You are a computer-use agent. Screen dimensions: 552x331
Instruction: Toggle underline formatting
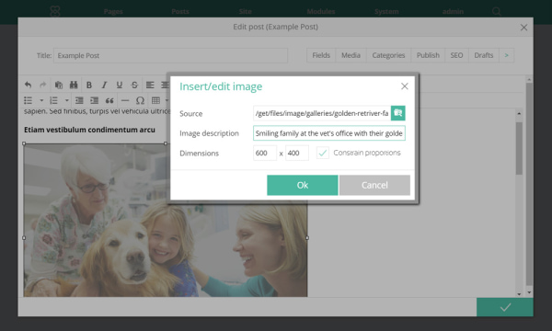[x=120, y=85]
